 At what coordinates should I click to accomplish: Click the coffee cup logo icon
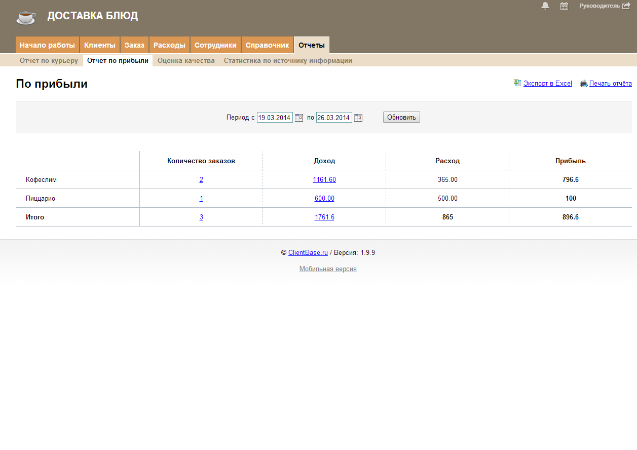(26, 17)
